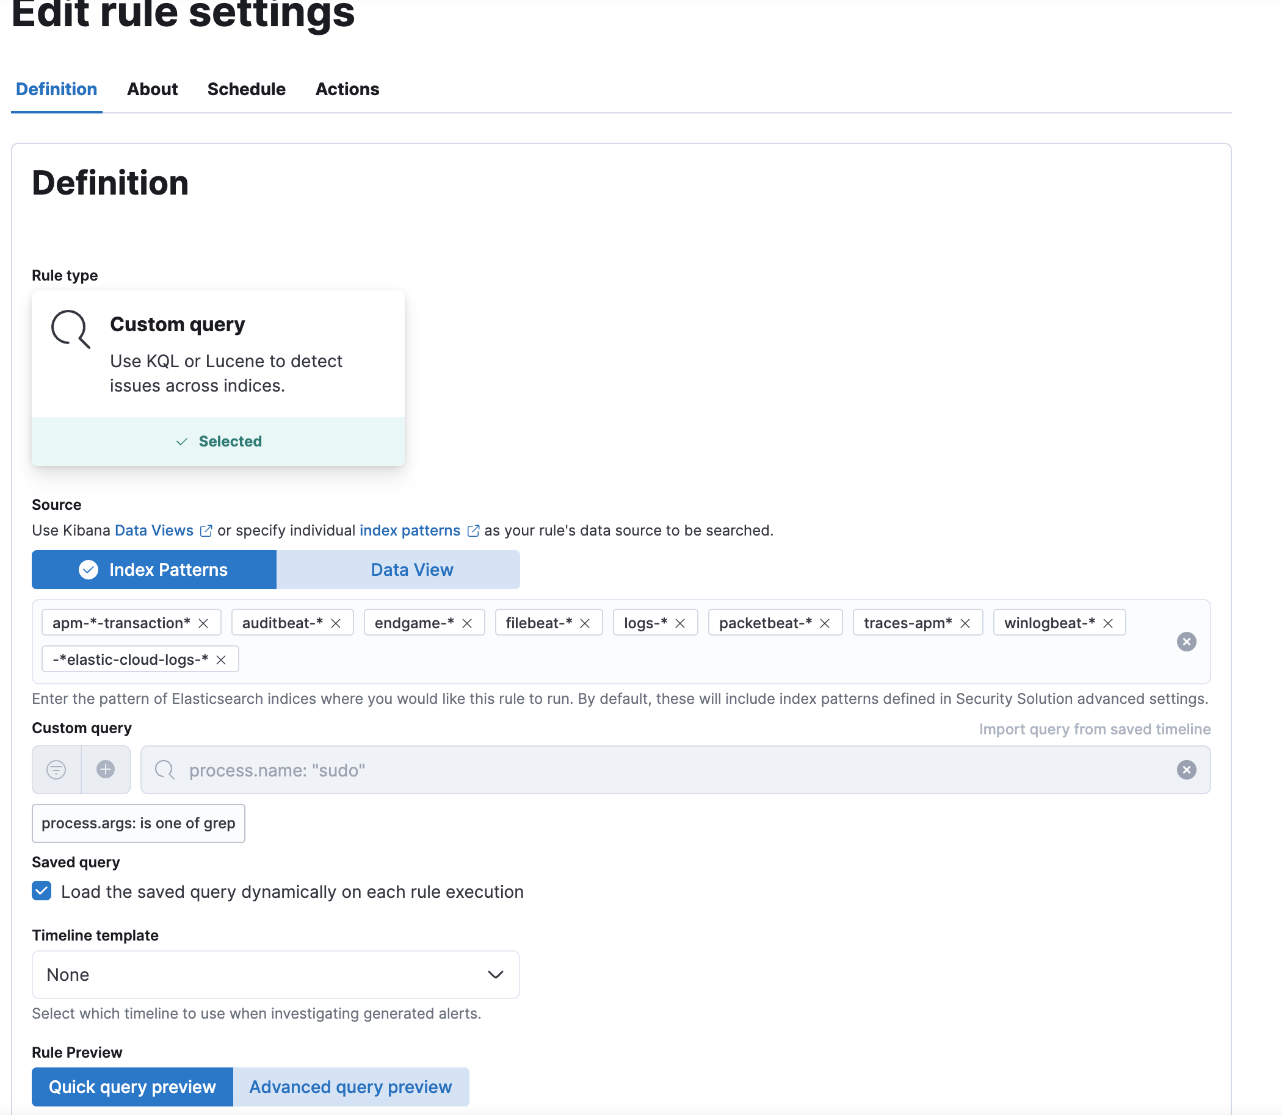1282x1115 pixels.
Task: Click the add filter plus icon
Action: [x=106, y=770]
